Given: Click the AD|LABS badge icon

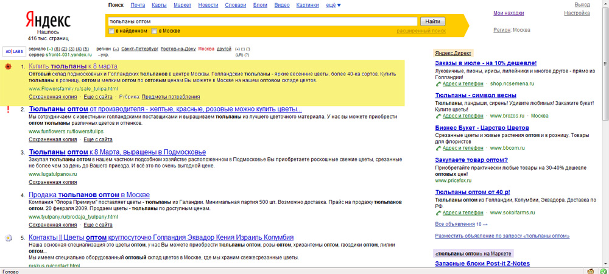Looking at the screenshot, I should pos(13,52).
